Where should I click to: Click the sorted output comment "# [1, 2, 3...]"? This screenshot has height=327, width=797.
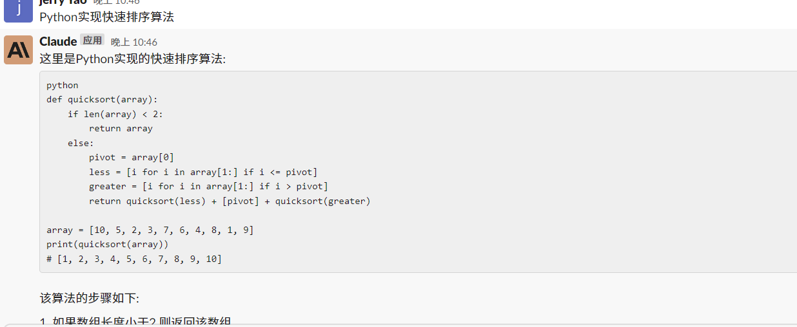[x=134, y=259]
